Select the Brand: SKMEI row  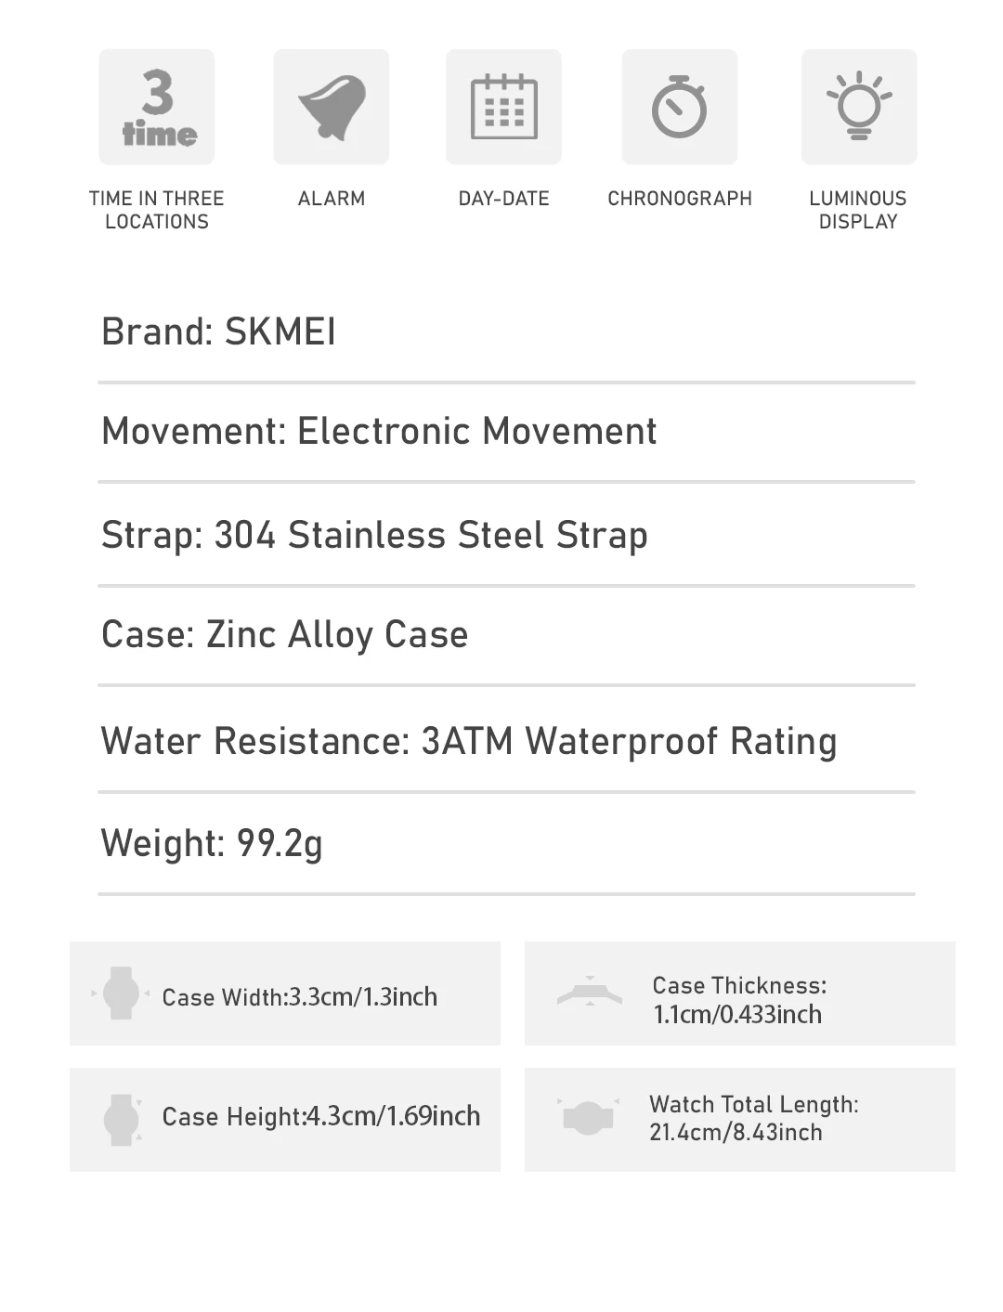tap(506, 332)
